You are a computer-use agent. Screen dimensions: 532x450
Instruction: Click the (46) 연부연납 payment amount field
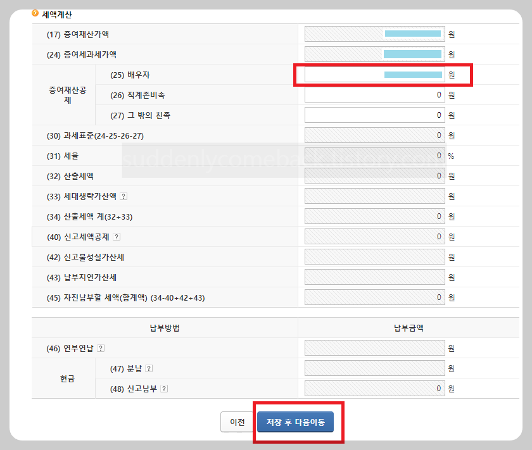click(x=374, y=347)
